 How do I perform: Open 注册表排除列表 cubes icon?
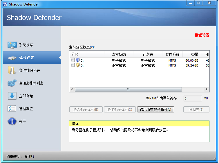click(12, 83)
